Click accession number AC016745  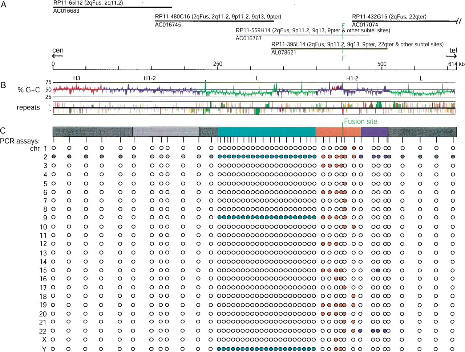[168, 25]
